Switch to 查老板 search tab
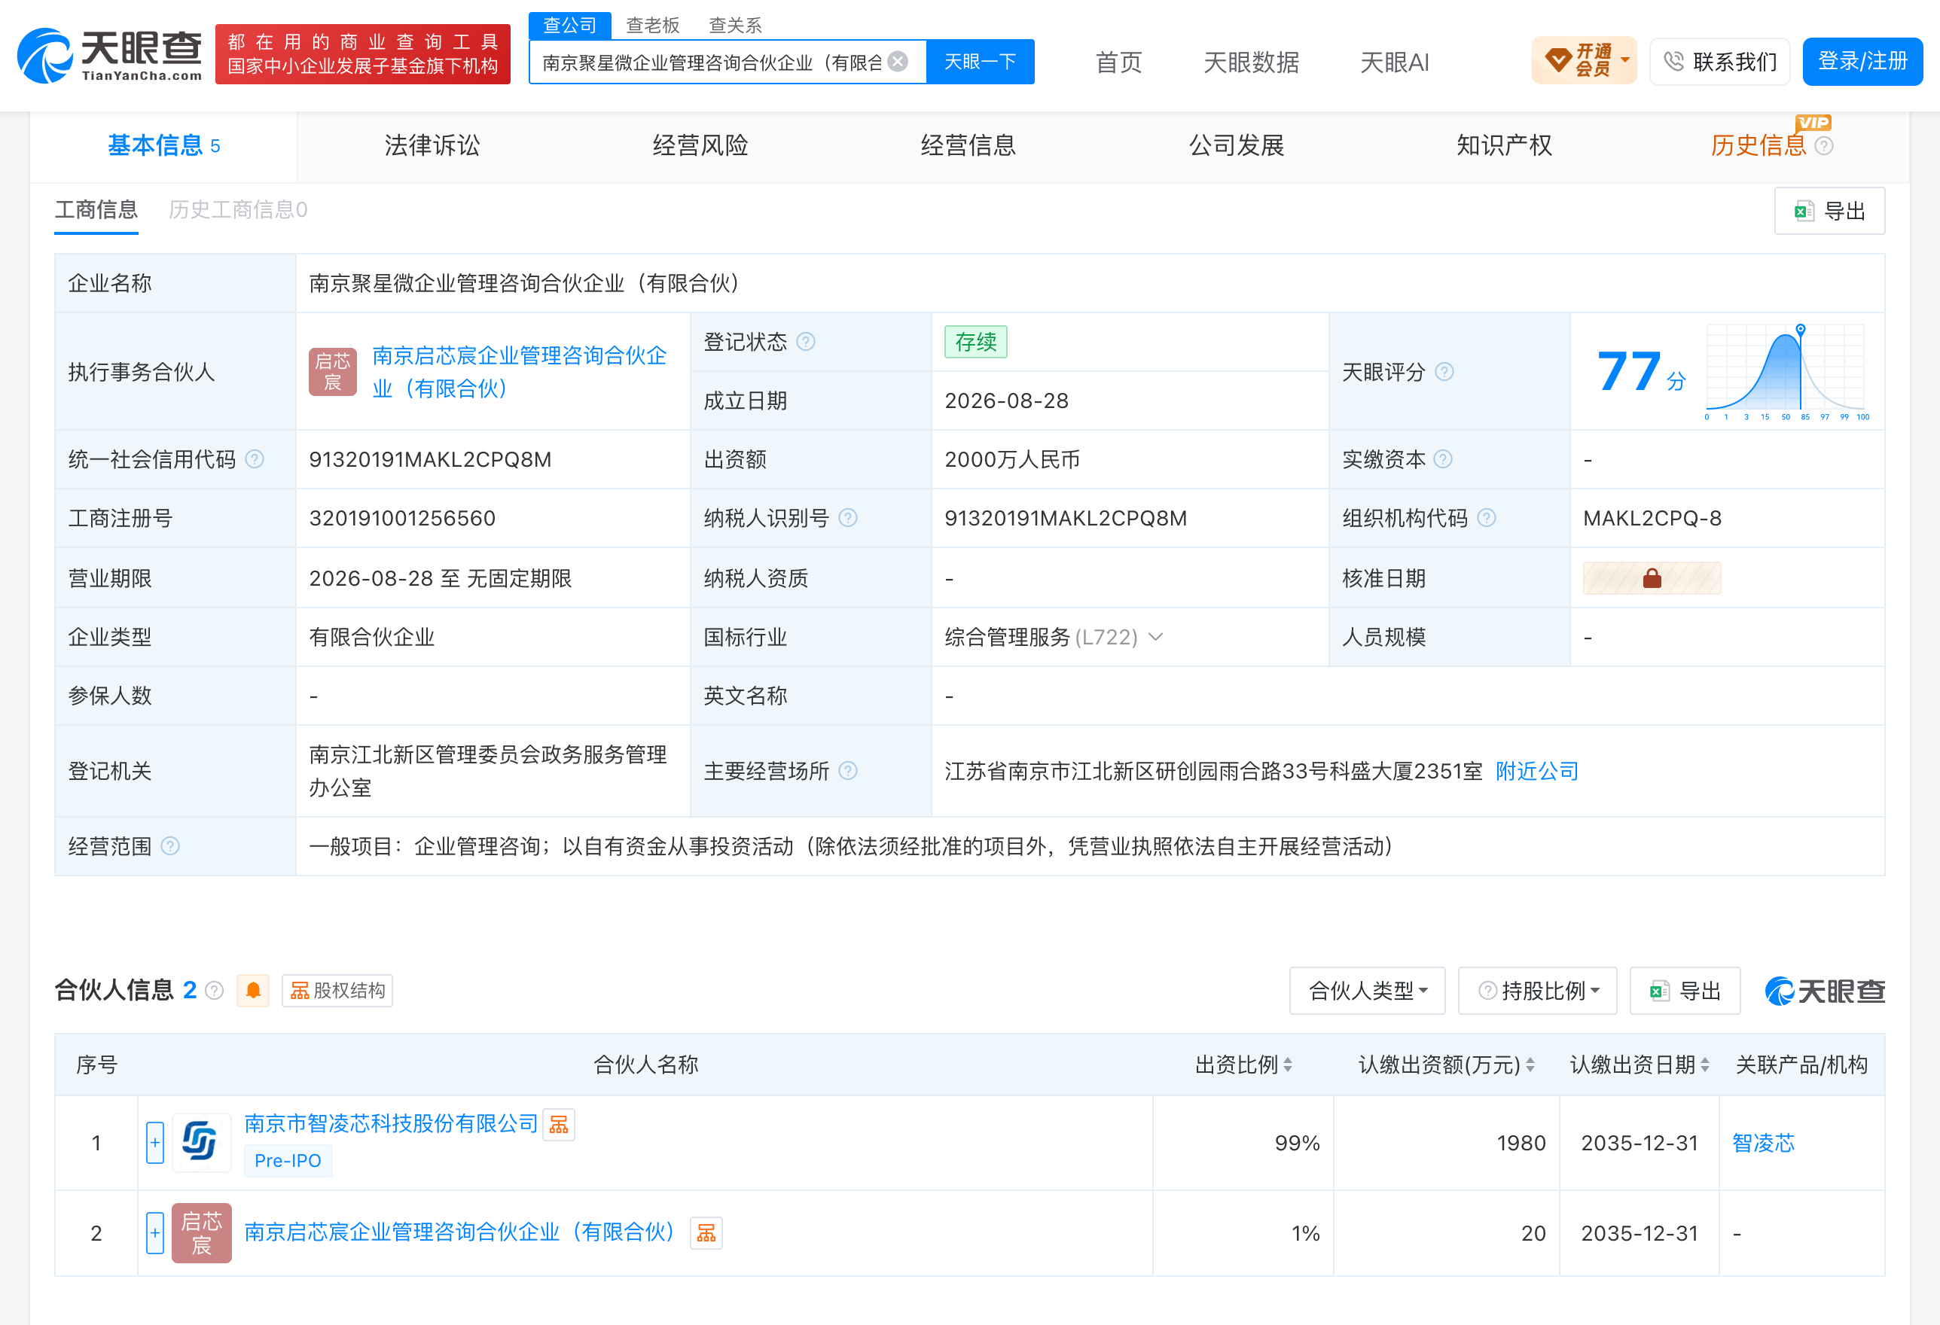The image size is (1940, 1325). click(653, 25)
